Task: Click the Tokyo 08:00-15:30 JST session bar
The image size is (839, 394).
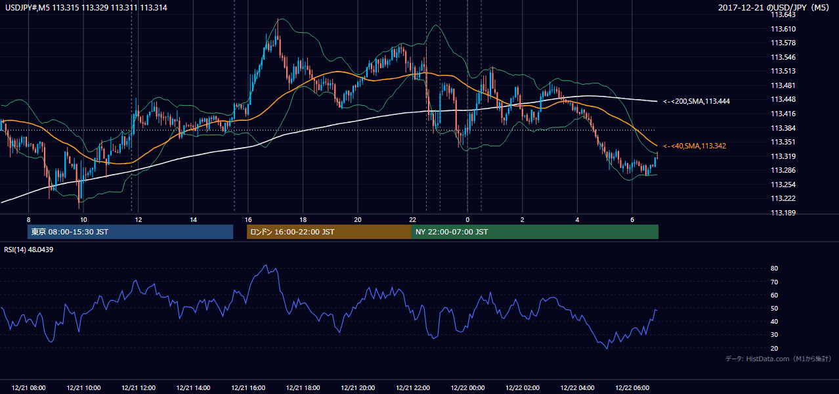Action: [130, 232]
